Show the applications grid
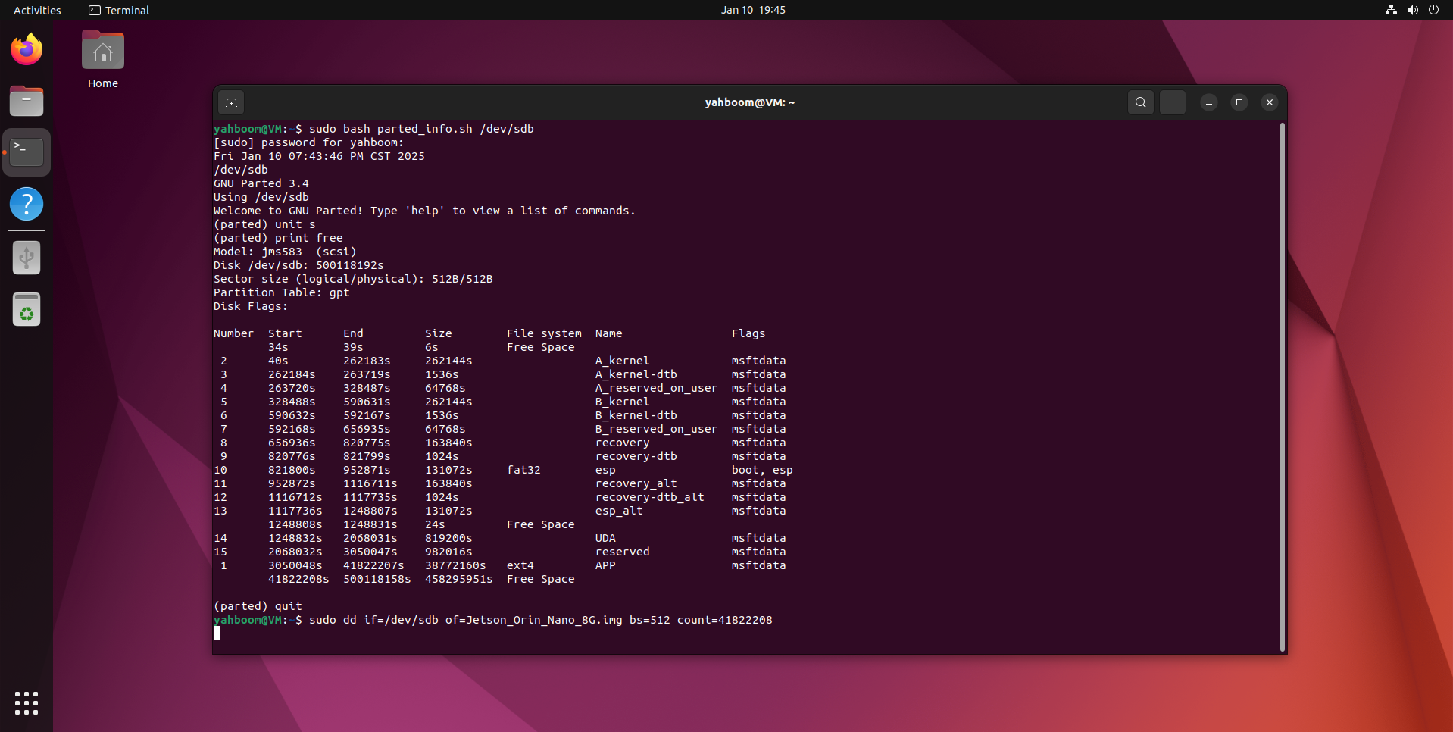The image size is (1453, 732). (x=27, y=702)
